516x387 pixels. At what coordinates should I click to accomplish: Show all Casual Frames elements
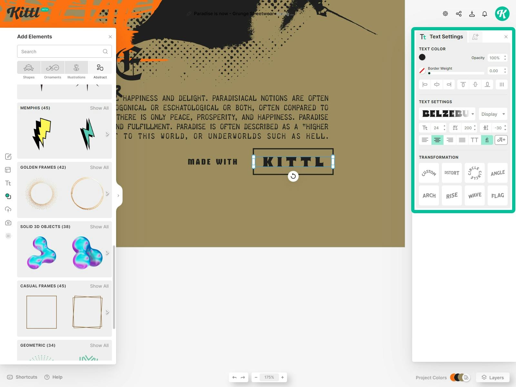point(99,286)
